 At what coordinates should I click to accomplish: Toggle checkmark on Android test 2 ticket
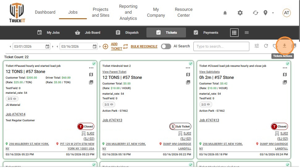(191, 63)
